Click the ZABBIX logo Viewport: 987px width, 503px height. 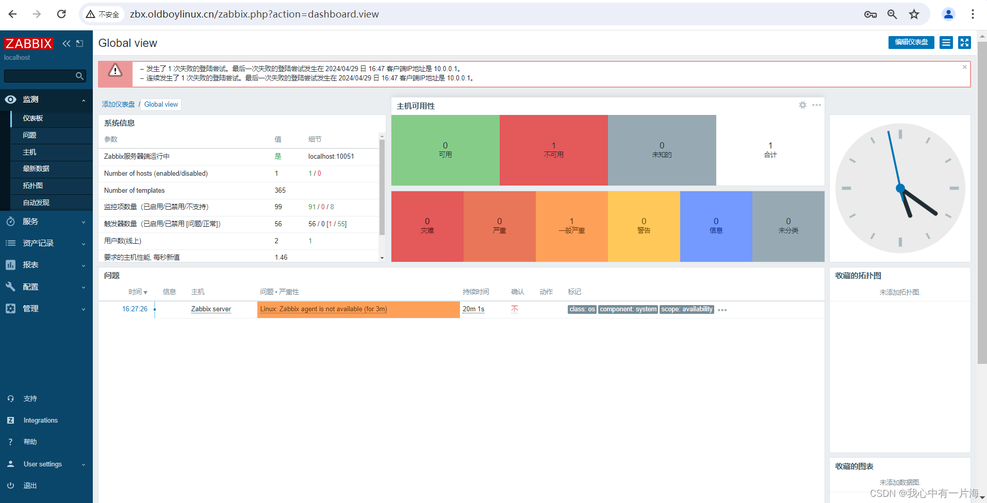click(28, 43)
